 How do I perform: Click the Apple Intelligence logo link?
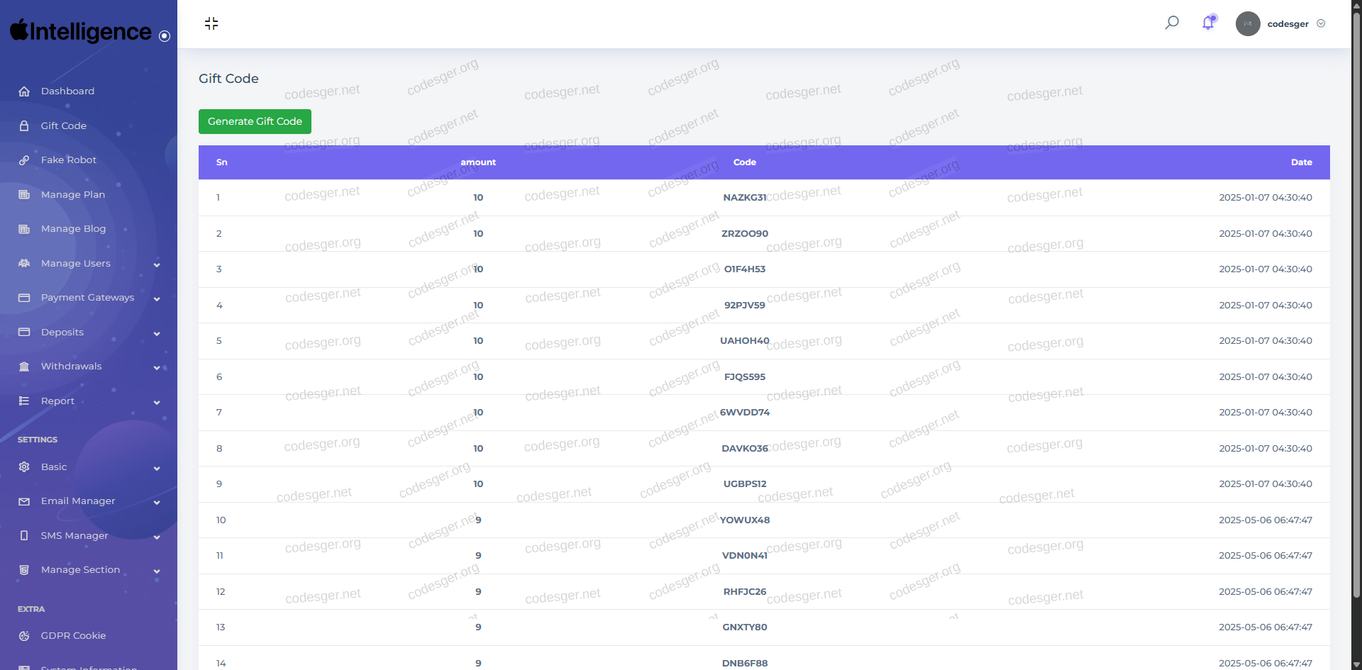(80, 31)
